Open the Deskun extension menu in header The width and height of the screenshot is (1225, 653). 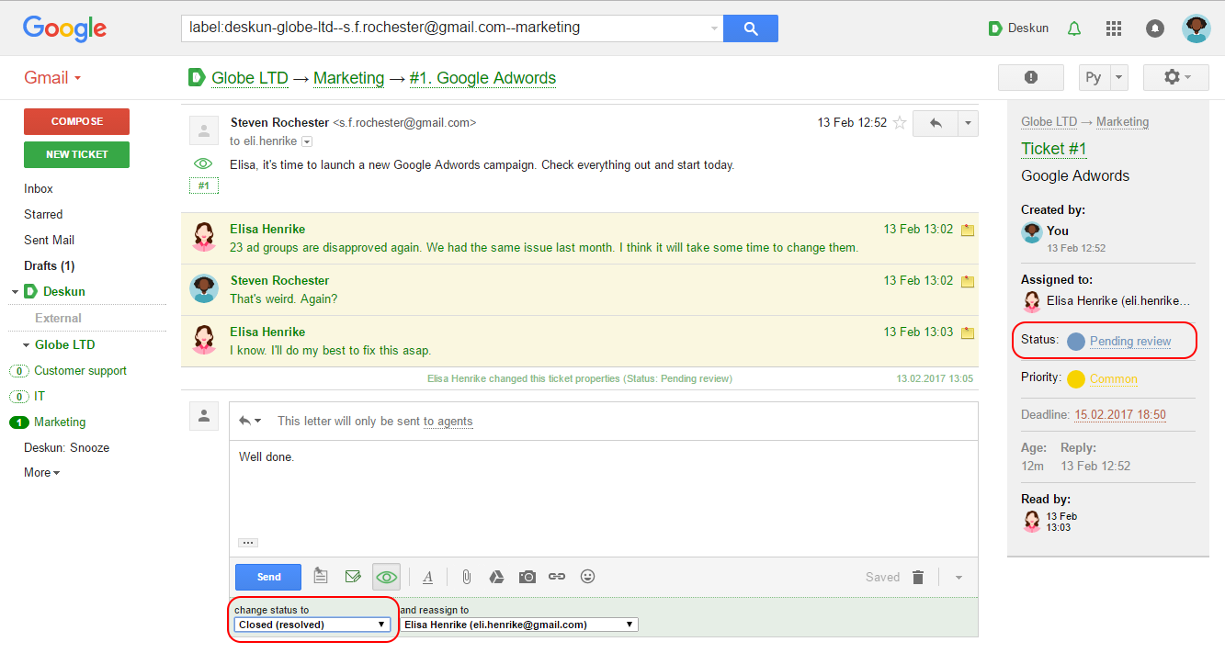pyautogui.click(x=1018, y=28)
